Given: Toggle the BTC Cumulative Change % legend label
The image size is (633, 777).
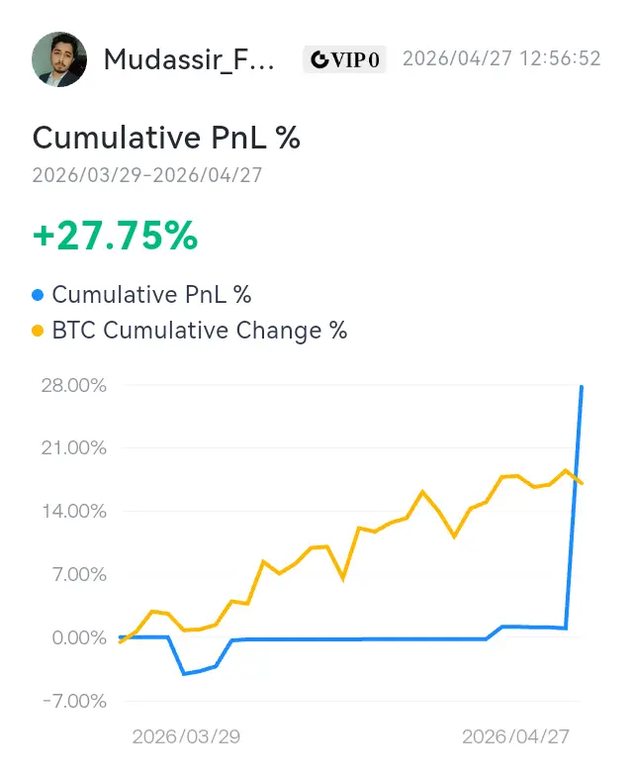Looking at the screenshot, I should point(200,331).
